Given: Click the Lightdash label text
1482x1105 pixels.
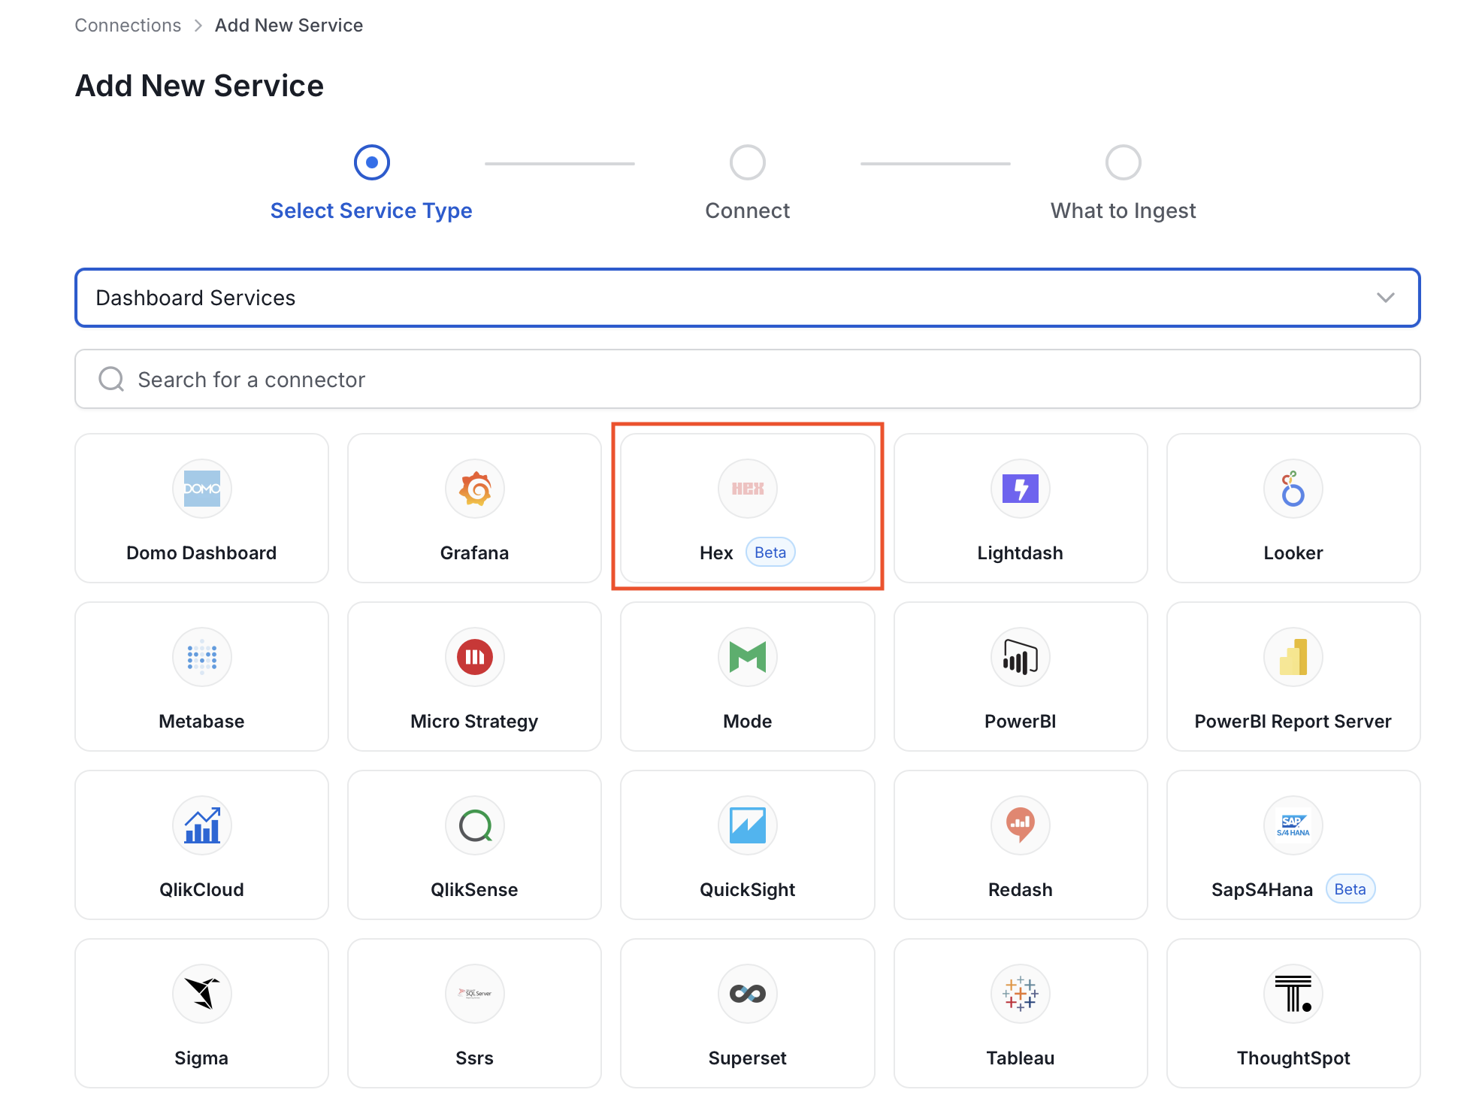Looking at the screenshot, I should pos(1021,553).
